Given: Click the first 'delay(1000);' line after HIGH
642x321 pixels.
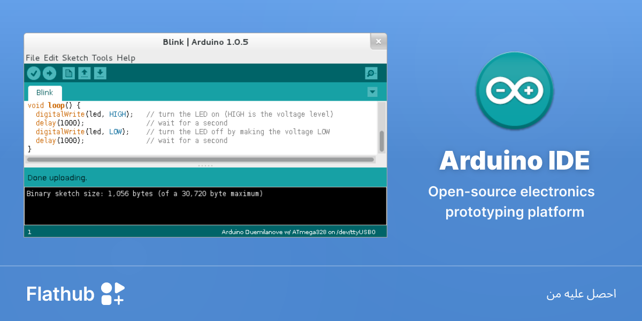Looking at the screenshot, I should pos(60,123).
